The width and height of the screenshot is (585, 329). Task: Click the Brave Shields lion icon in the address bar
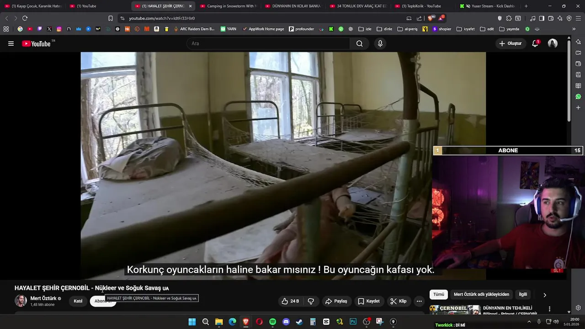point(430,18)
